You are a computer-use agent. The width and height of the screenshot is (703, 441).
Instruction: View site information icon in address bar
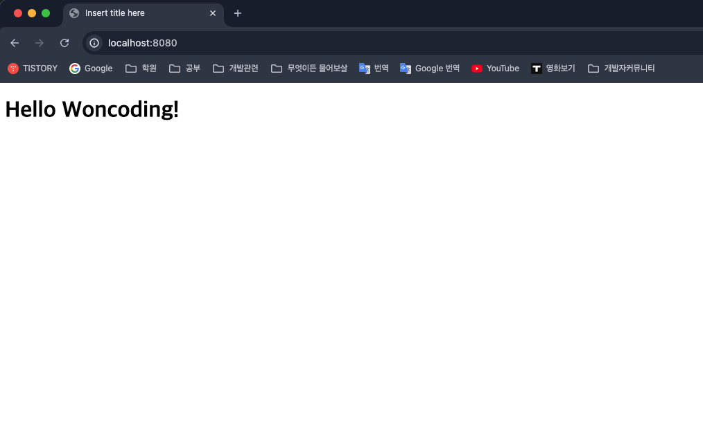pyautogui.click(x=94, y=43)
